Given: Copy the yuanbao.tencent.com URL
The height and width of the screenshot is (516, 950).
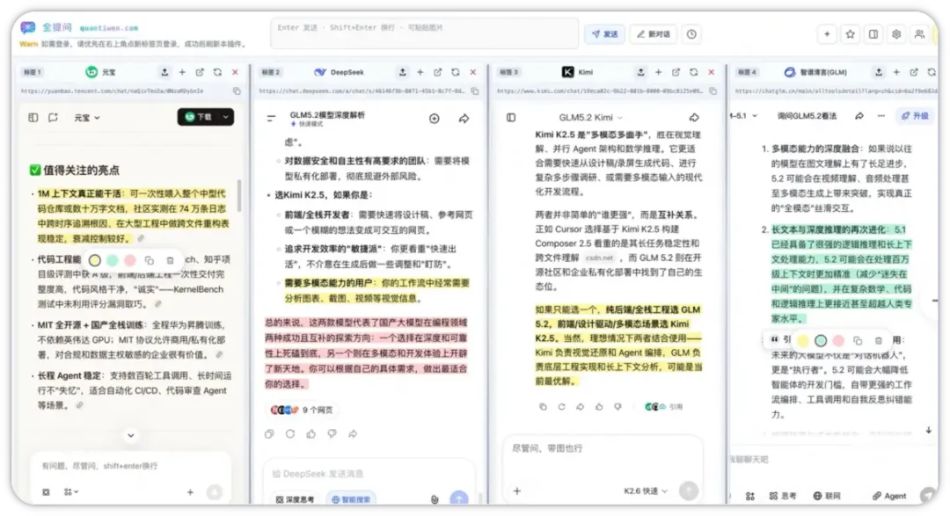Looking at the screenshot, I should click(x=237, y=91).
